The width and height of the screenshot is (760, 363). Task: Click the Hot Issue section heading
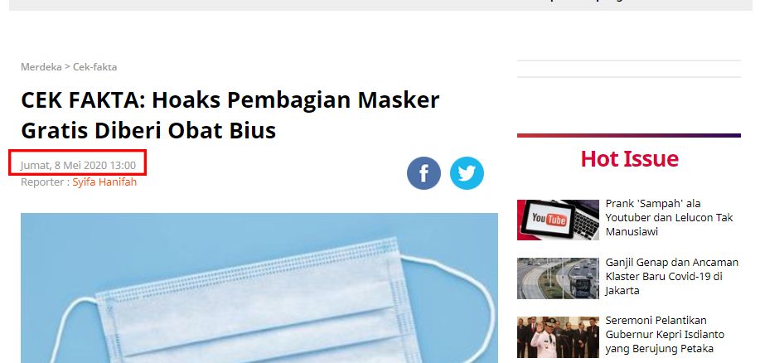click(629, 158)
